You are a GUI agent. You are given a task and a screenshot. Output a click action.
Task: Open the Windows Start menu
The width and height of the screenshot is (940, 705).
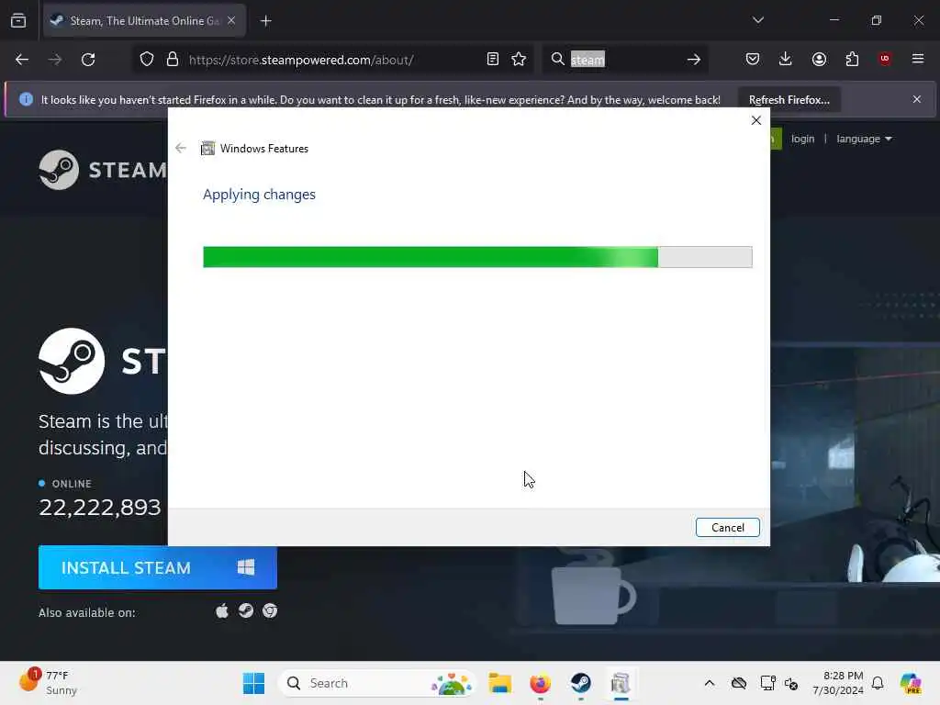(253, 683)
